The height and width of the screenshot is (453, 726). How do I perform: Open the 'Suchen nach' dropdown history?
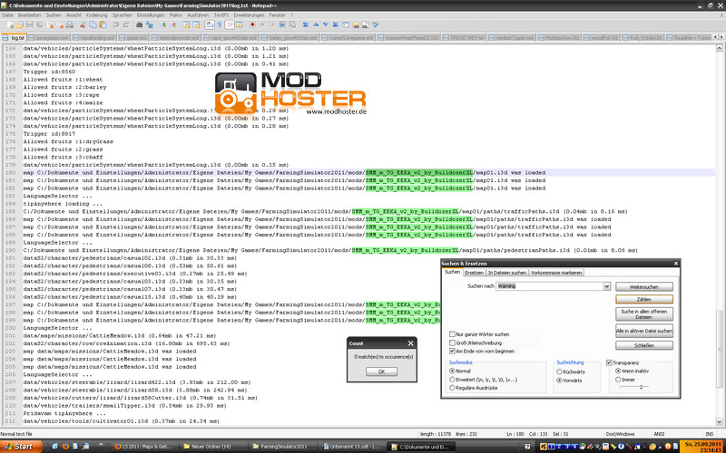click(x=606, y=286)
